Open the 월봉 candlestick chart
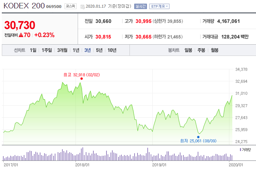Screen dimensions: 256x171 (x=214, y=50)
